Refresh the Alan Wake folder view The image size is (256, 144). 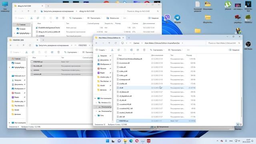[x=116, y=43]
